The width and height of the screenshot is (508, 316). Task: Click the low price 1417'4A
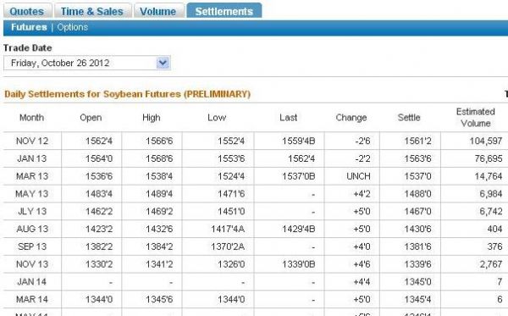228,229
